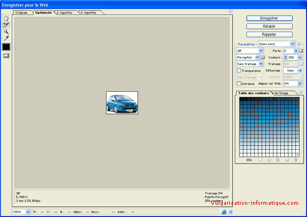Click the preview in browser icon

(x=224, y=212)
